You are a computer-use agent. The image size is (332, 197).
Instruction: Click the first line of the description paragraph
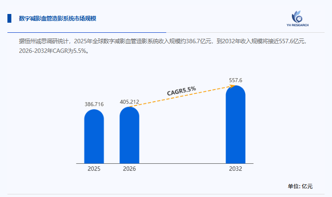[164, 41]
